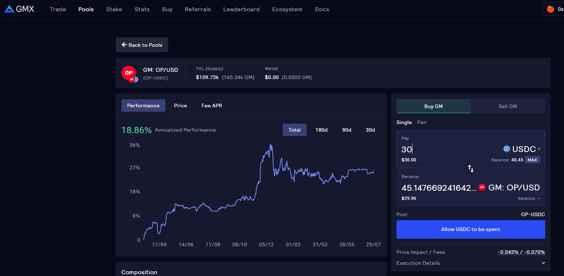Screen dimensions: 564x276
Task: Select the Sell GM tab
Action: (508, 106)
